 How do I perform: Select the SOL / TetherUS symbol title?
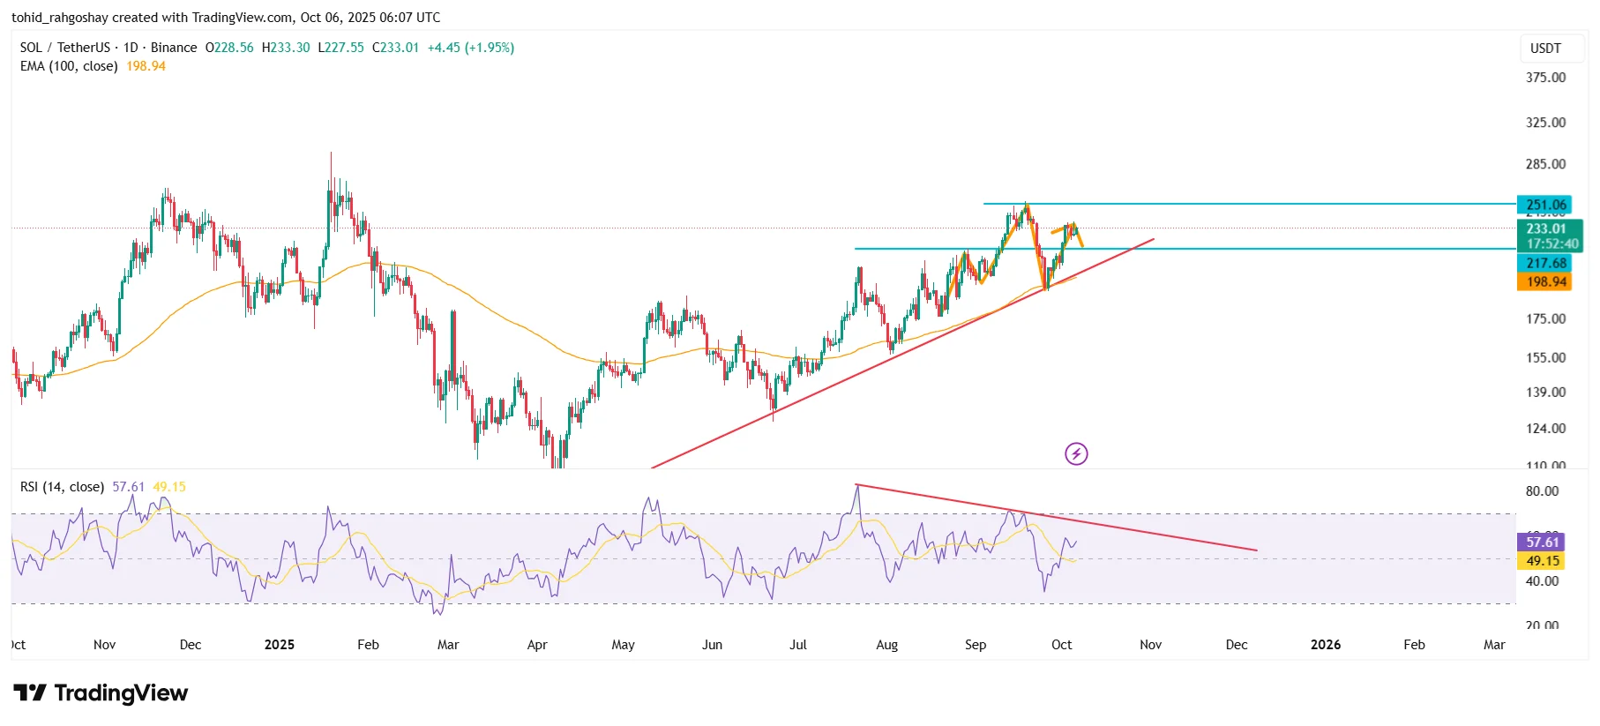(x=65, y=48)
